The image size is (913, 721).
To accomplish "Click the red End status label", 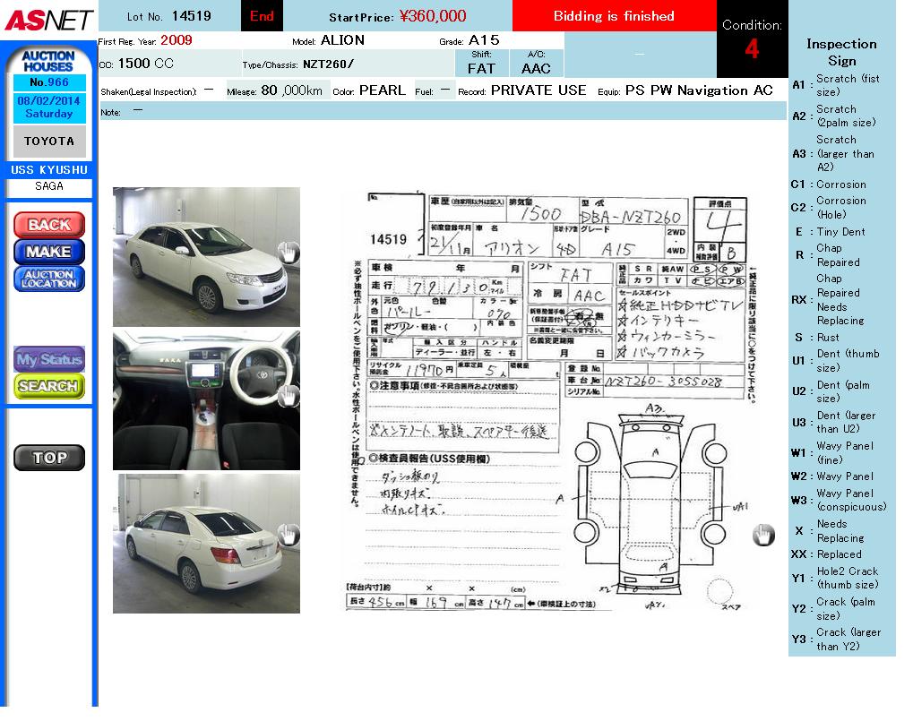I will tap(262, 16).
